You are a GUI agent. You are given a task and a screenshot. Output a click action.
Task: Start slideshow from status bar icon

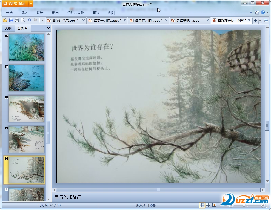(214, 205)
